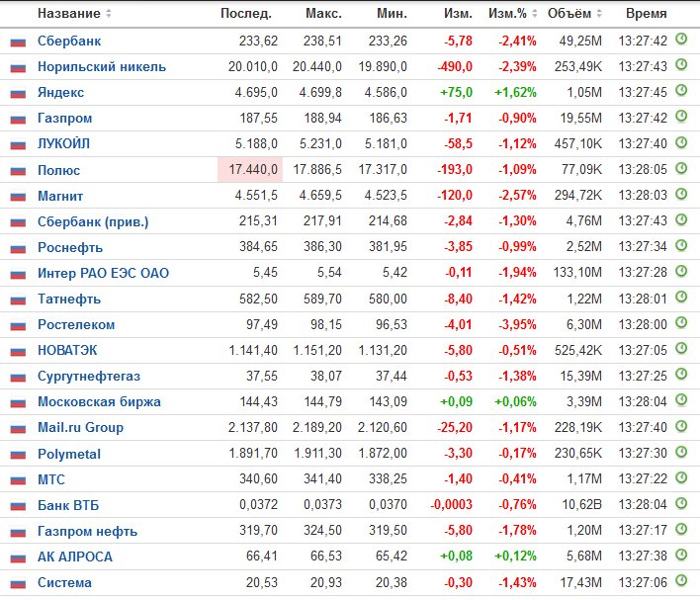Click the clock icon in Интер РАО row
Image resolution: width=700 pixels, height=600 pixels.
pyautogui.click(x=681, y=271)
